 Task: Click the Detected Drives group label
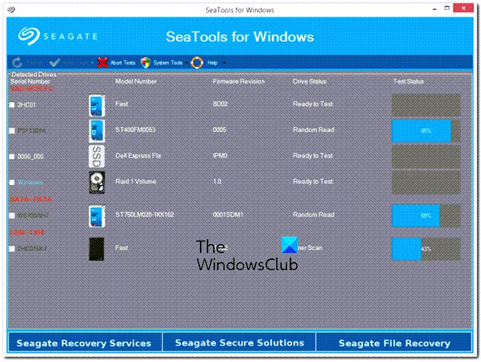click(x=34, y=74)
